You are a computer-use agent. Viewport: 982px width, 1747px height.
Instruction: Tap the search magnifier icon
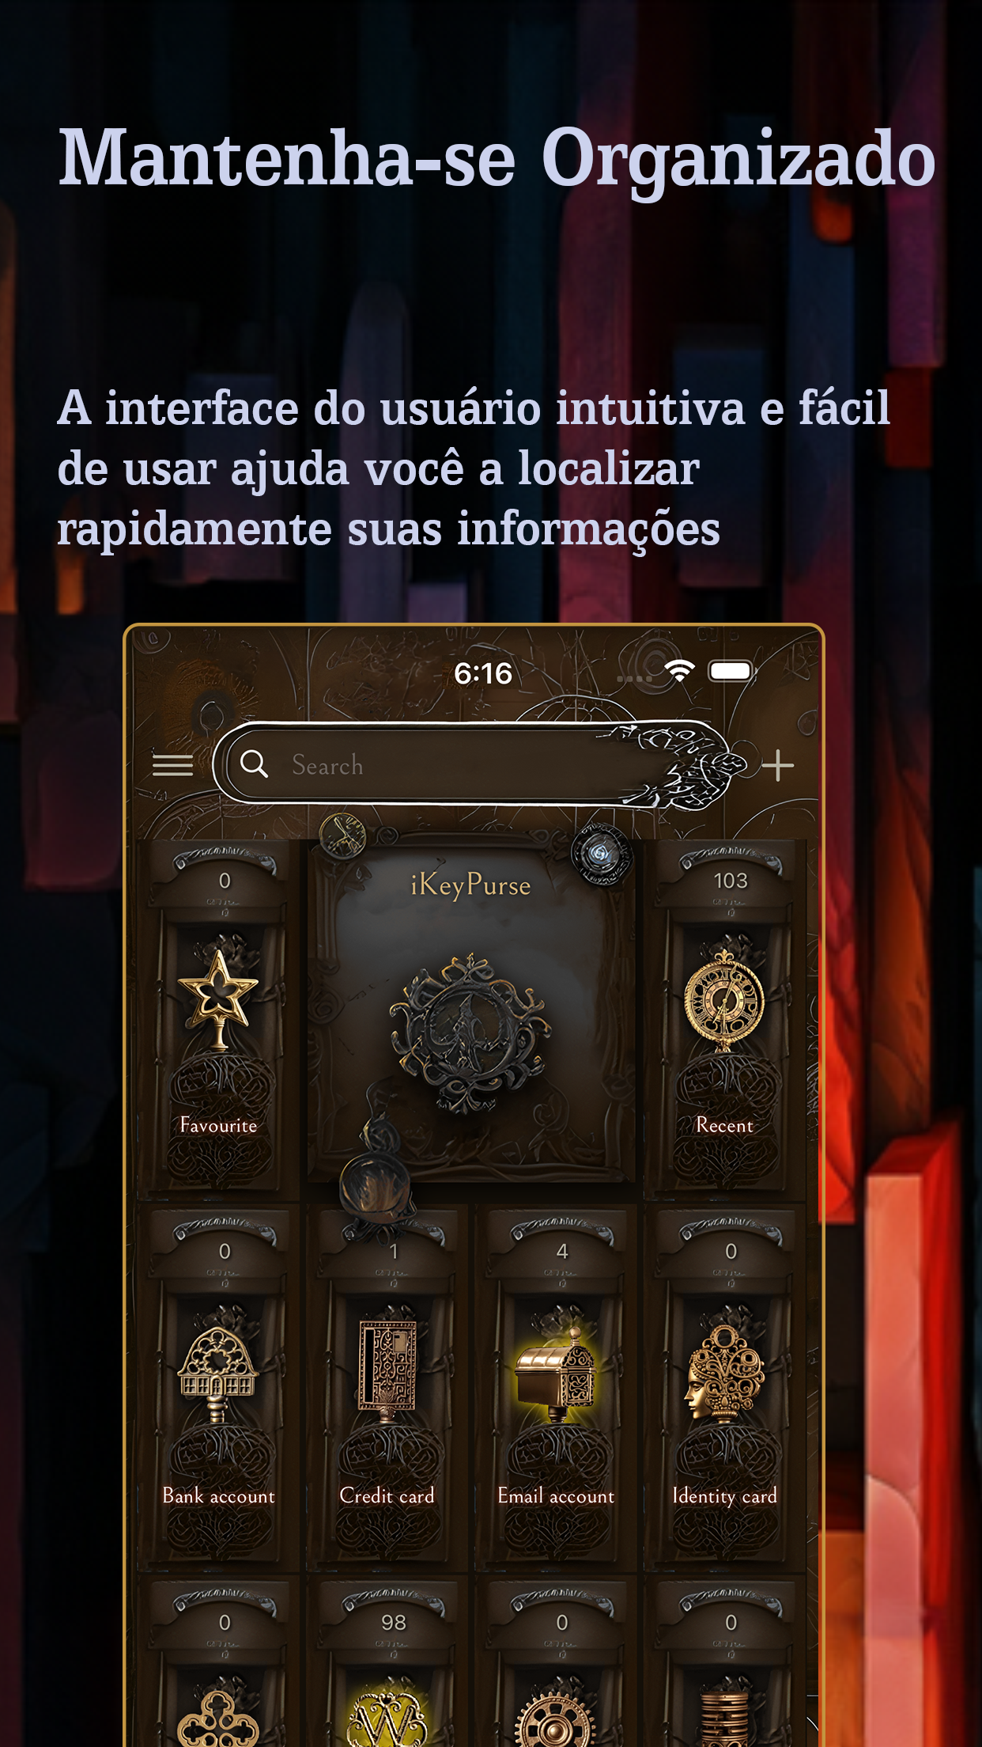click(x=254, y=764)
